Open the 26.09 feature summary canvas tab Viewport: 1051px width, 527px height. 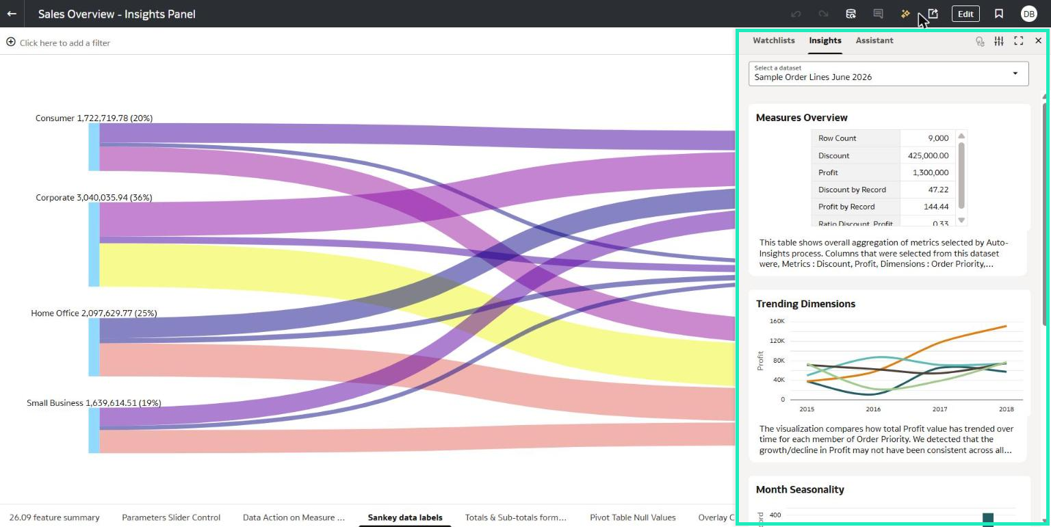55,517
